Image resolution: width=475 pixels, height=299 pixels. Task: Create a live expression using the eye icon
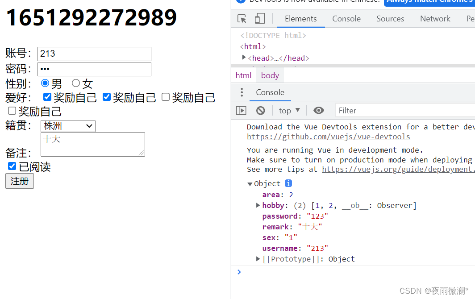(x=319, y=110)
